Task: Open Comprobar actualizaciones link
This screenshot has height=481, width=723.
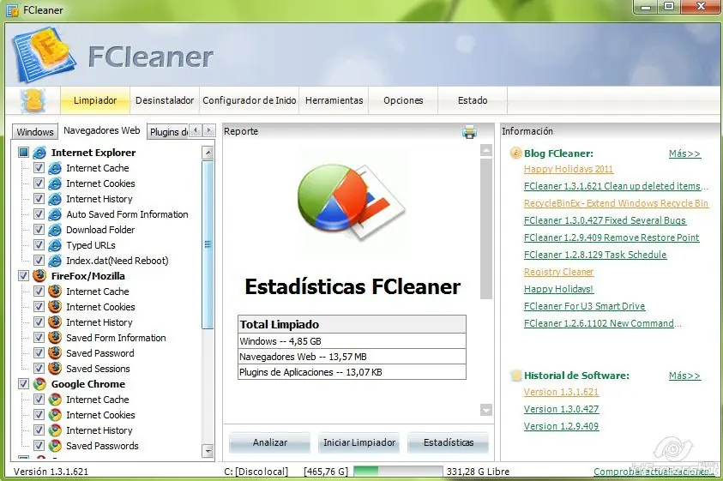Action: [x=654, y=472]
